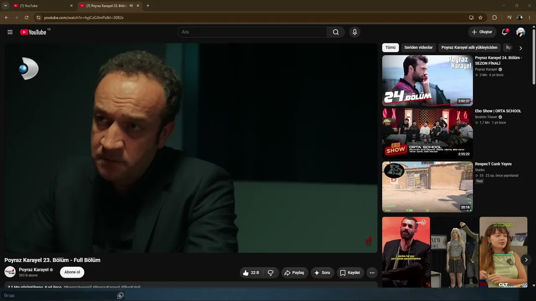This screenshot has width=536, height=301.
Task: Open the CLT Shorts thumbnail
Action: [503, 252]
